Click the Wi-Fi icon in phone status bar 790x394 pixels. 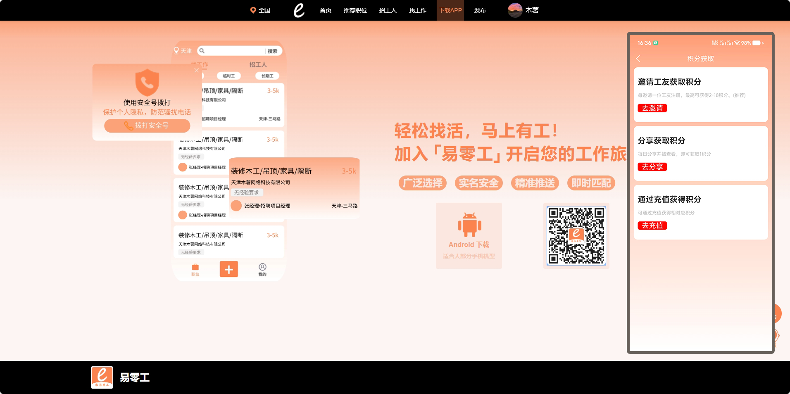[737, 43]
